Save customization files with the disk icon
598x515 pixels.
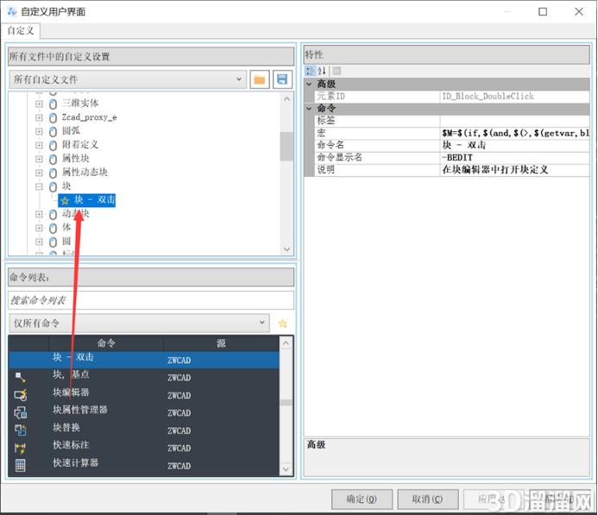[282, 79]
